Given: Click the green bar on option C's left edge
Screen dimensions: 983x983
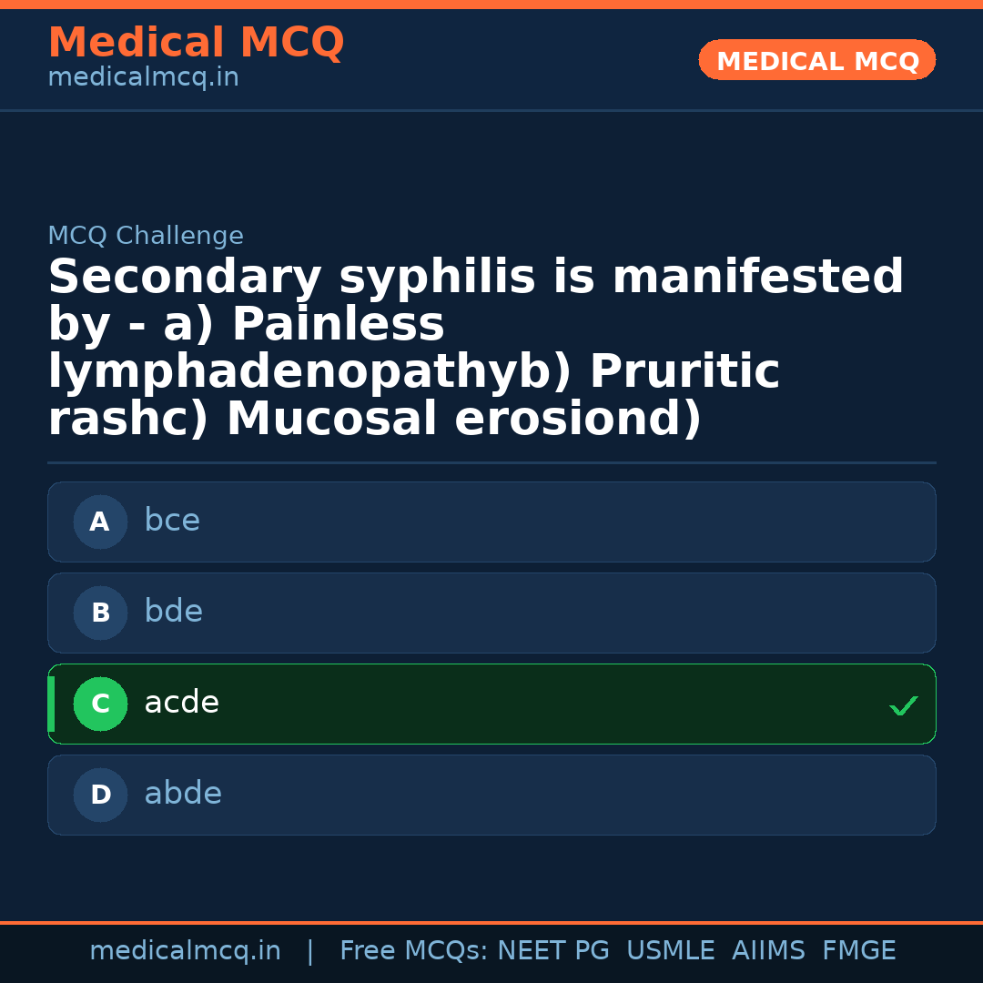Looking at the screenshot, I should click(x=51, y=704).
